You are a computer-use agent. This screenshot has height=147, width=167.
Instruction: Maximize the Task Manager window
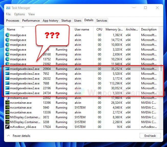point(146,8)
